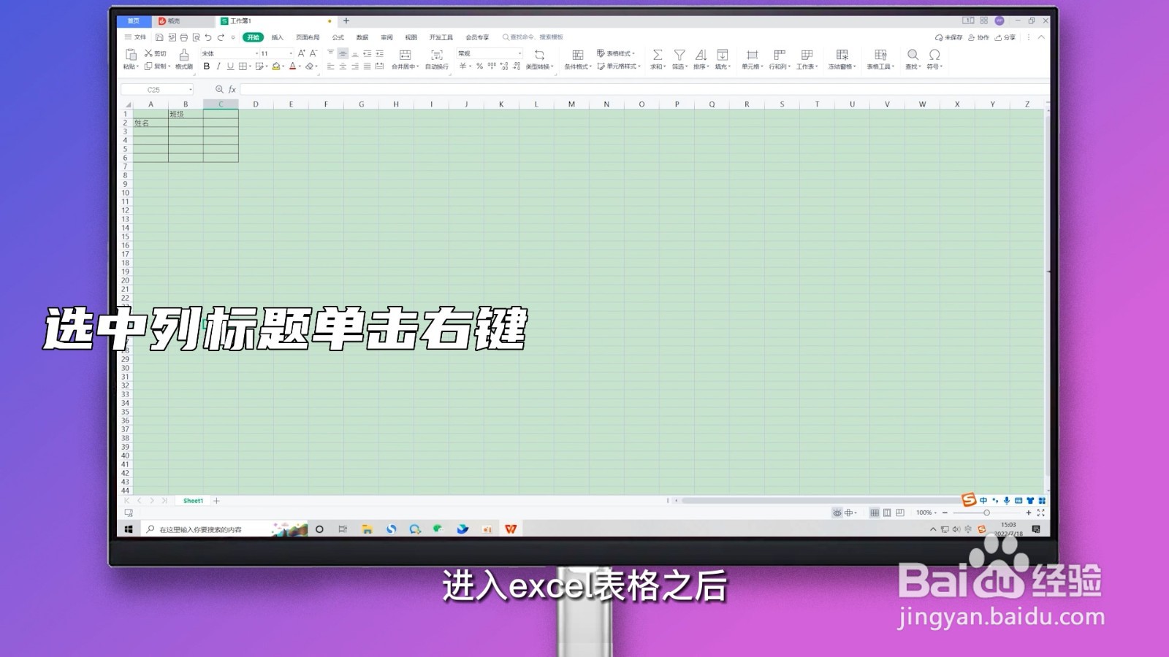Toggle Italic formatting

(x=218, y=66)
